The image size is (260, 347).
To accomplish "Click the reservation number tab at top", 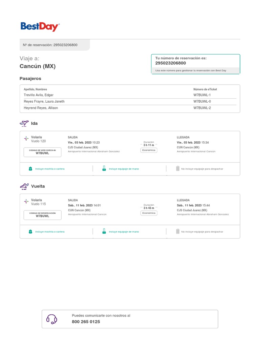I will pyautogui.click(x=55, y=45).
